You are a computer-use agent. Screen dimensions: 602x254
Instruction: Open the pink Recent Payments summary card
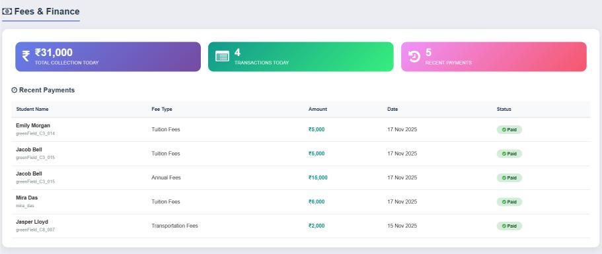click(x=494, y=57)
